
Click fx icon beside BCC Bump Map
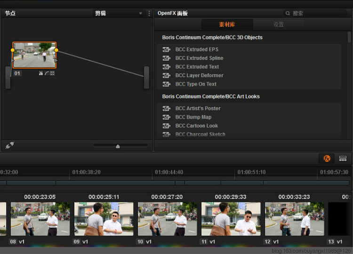166,117
